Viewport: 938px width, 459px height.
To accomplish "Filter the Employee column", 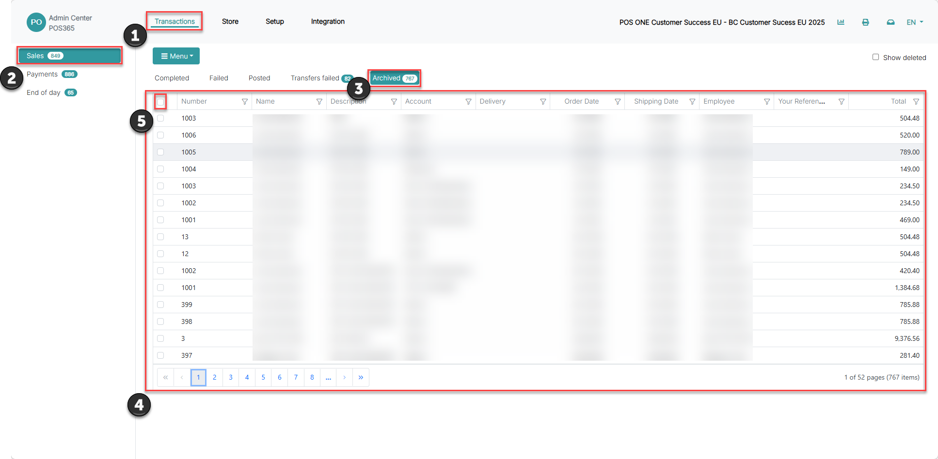I will coord(767,102).
